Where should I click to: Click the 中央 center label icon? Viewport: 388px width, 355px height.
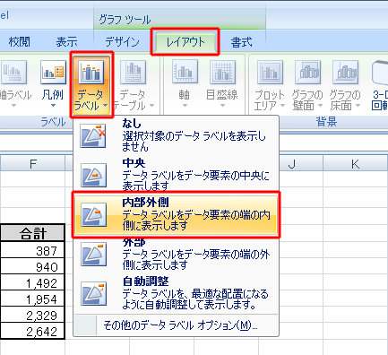click(x=93, y=175)
